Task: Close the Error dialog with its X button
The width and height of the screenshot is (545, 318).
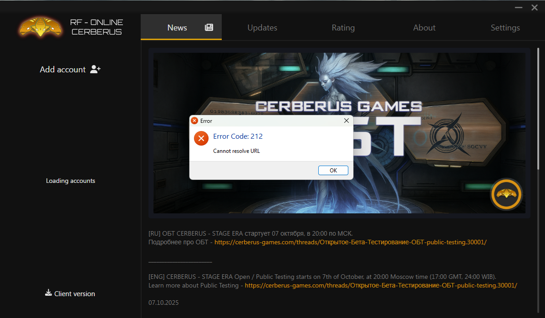Action: (x=346, y=121)
